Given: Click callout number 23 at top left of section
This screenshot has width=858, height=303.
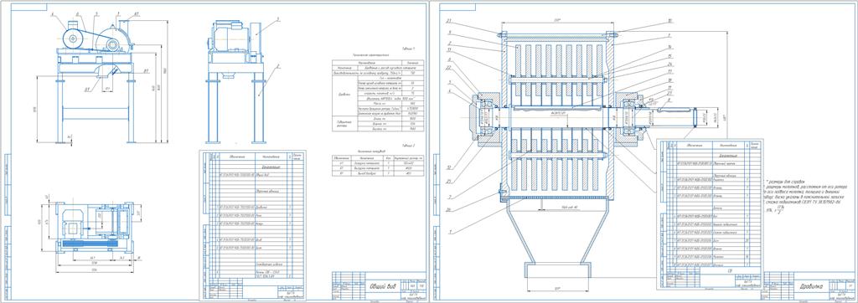Looking at the screenshot, I should point(448,21).
